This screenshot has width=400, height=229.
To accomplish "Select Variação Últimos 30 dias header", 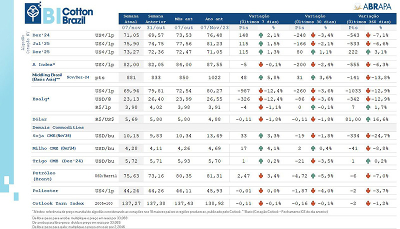I will (x=315, y=19).
